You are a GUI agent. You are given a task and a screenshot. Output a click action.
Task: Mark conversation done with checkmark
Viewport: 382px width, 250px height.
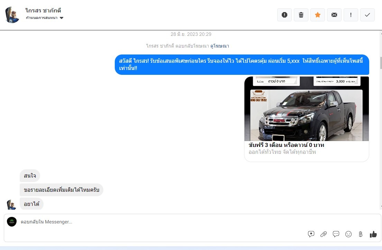click(x=367, y=15)
